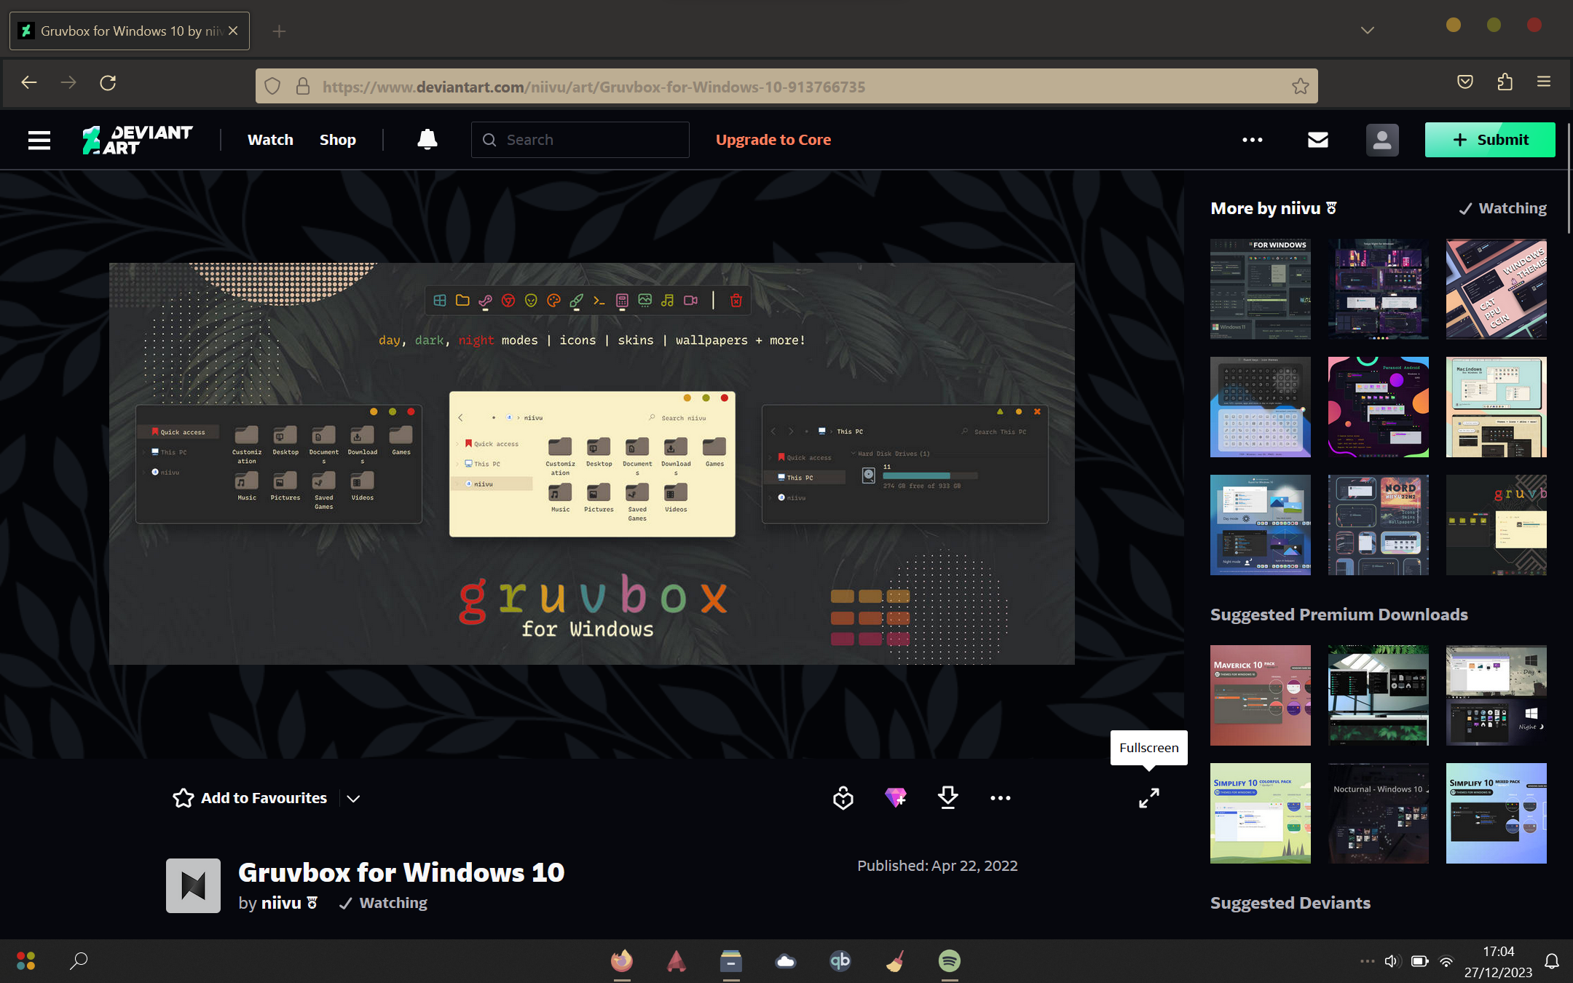Save the page to Pocket
1573x983 pixels.
click(1464, 82)
